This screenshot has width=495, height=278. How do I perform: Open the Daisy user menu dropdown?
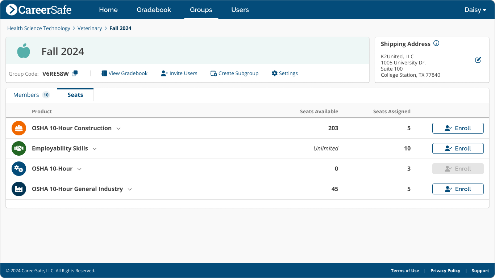coord(475,10)
